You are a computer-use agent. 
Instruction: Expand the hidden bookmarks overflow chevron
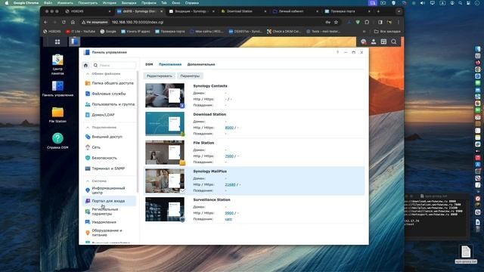(365, 32)
